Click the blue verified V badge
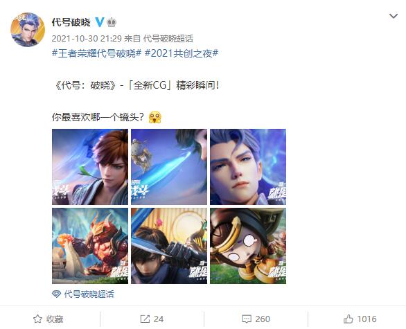 click(100, 22)
